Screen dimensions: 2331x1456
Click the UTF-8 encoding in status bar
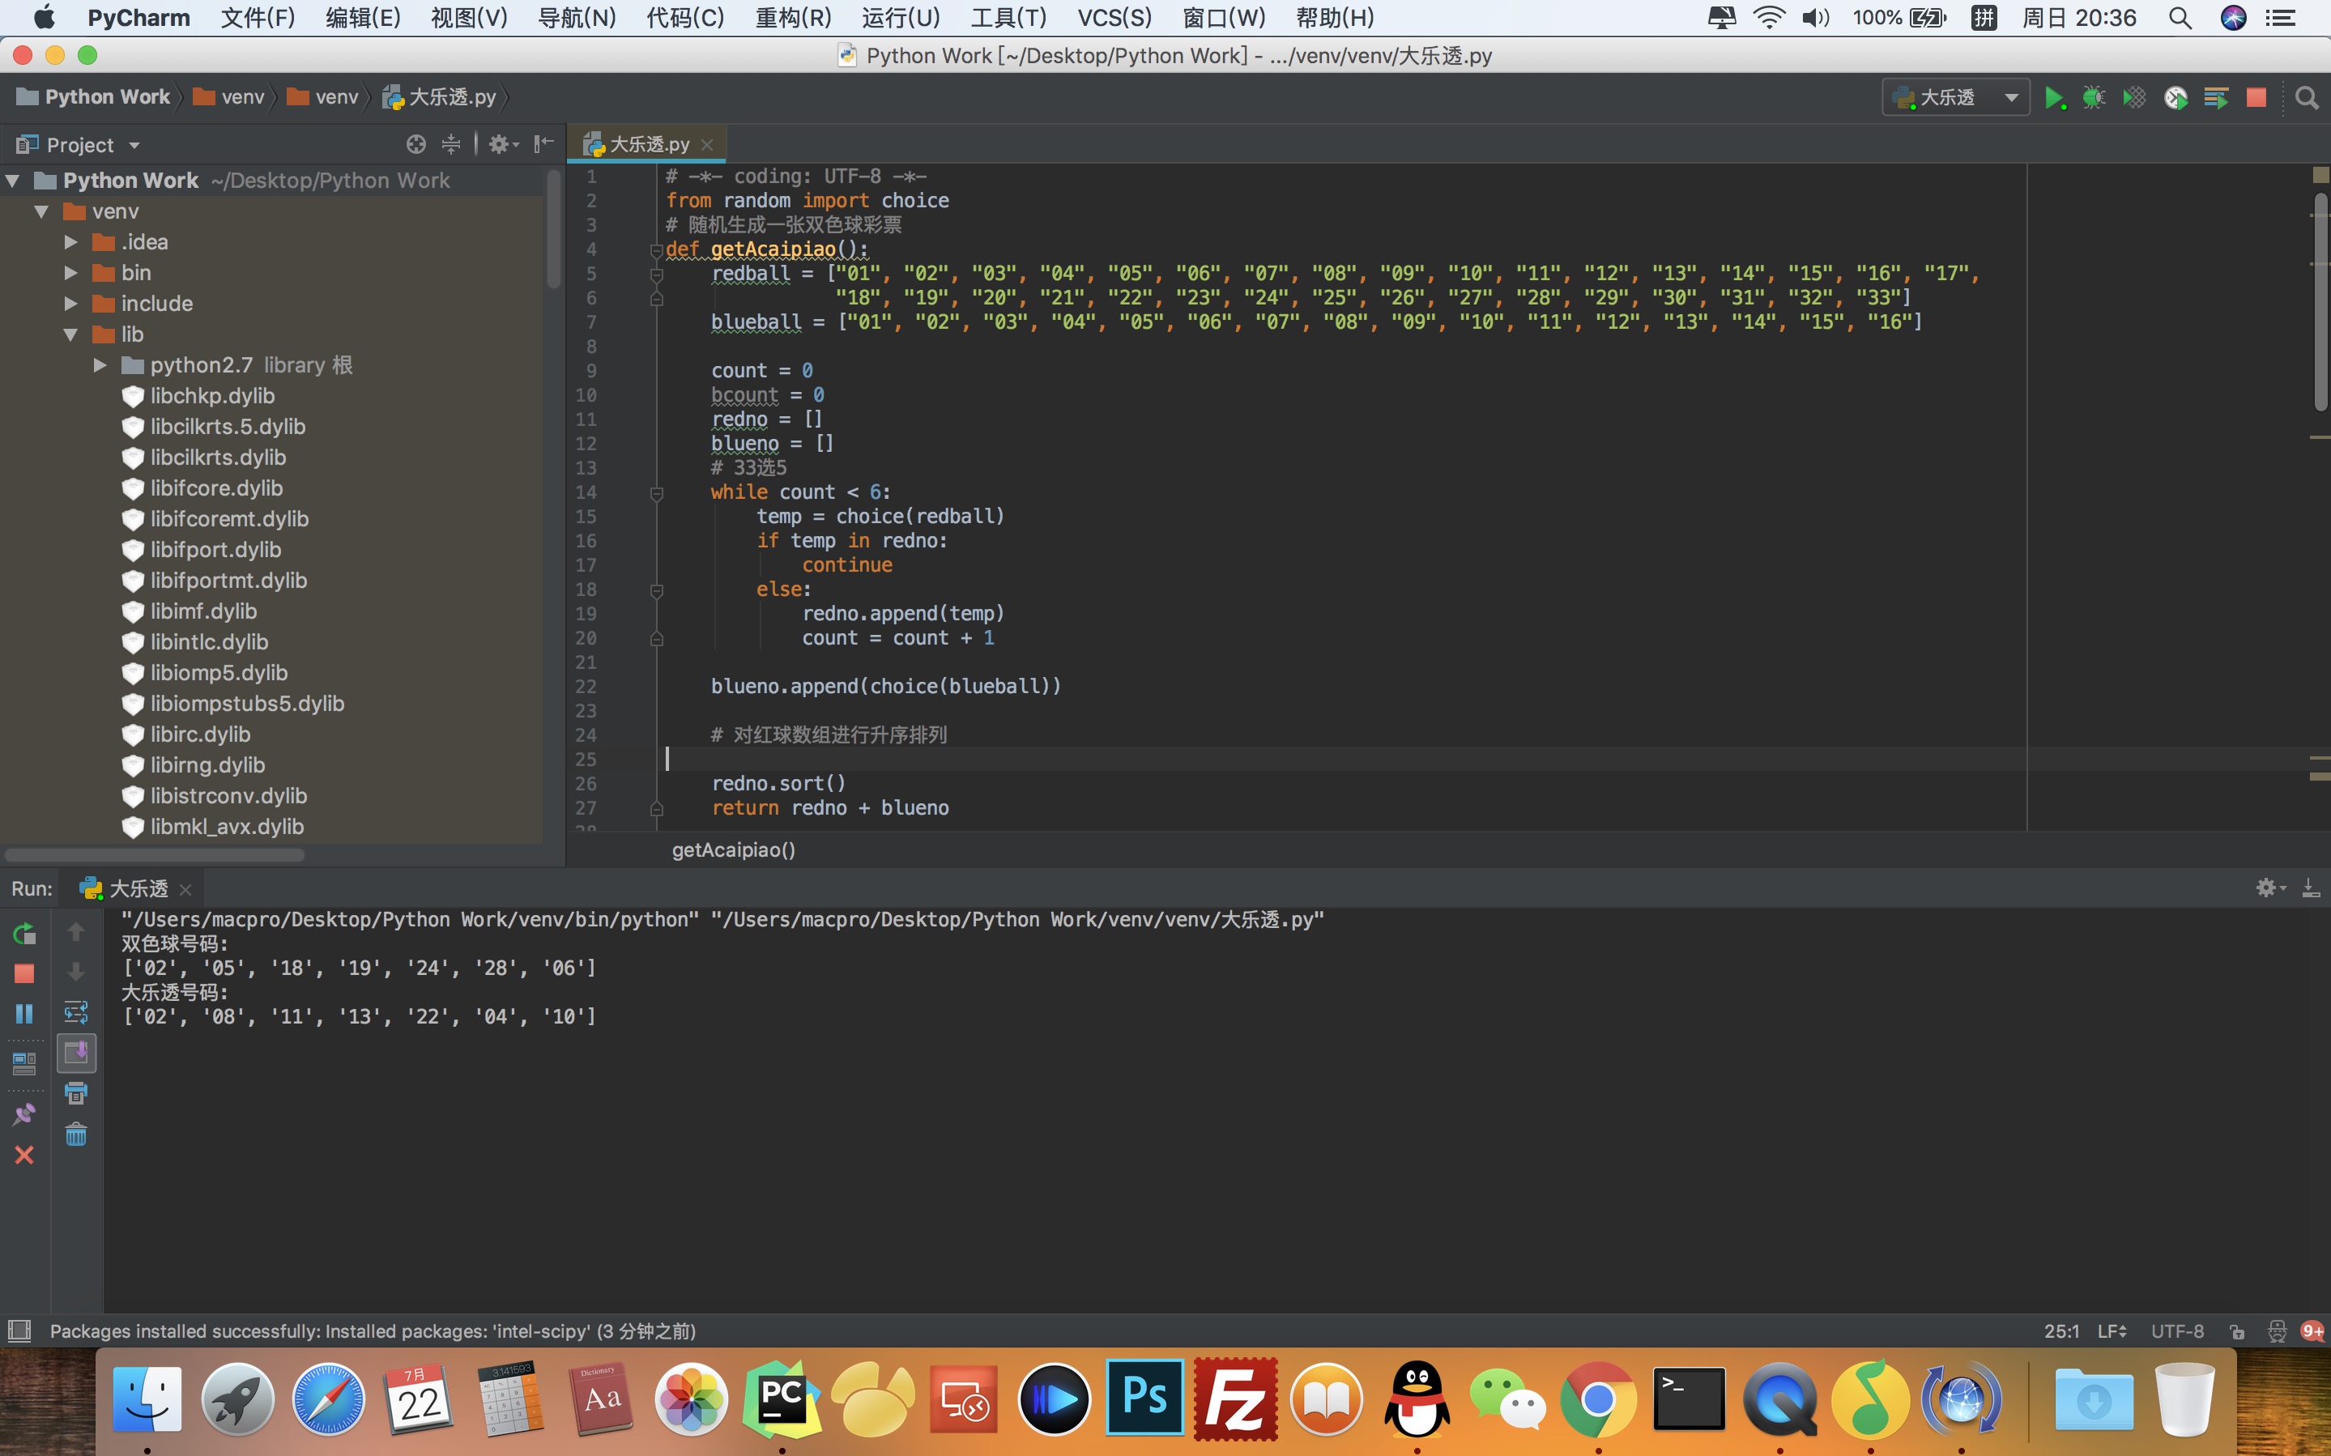[2177, 1330]
